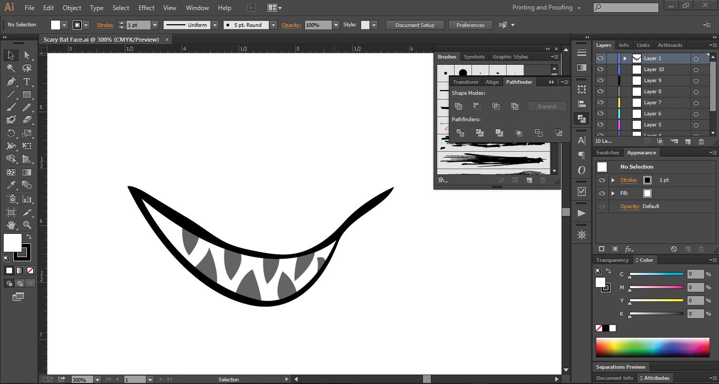Select the Pen tool
Viewport: 719px width, 384px height.
click(11, 82)
